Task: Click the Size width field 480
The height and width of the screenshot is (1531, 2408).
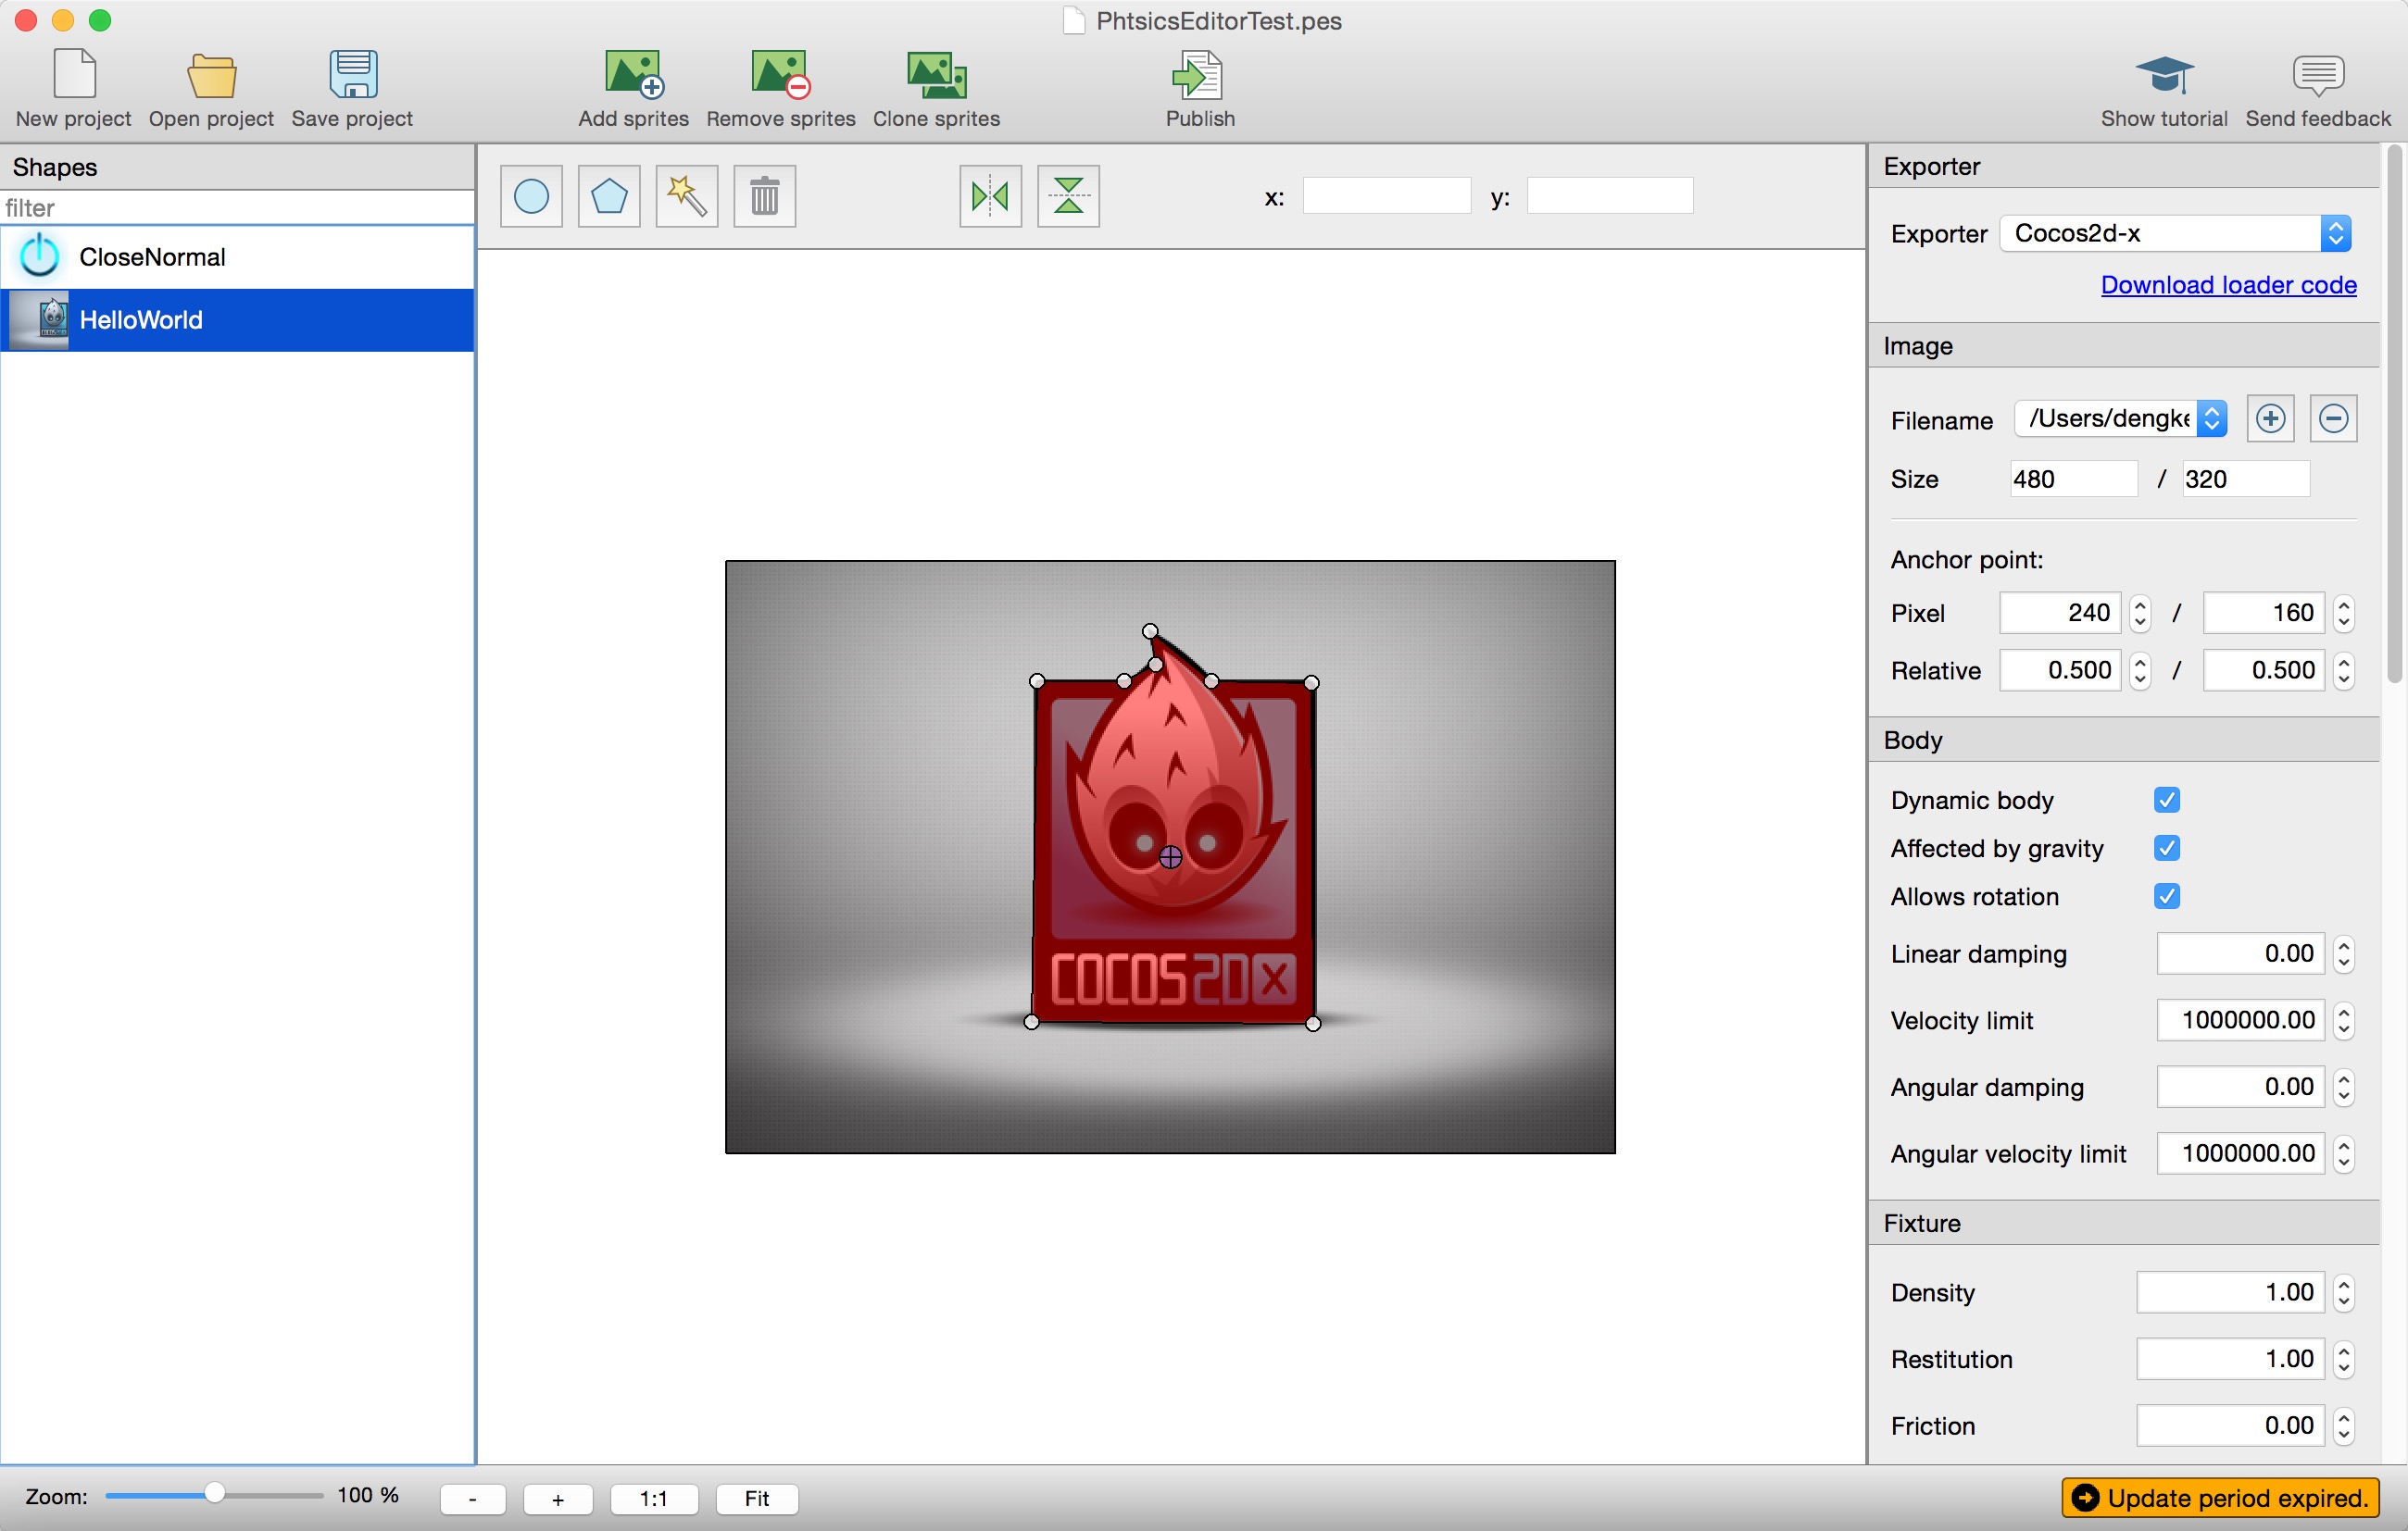Action: (x=2072, y=479)
